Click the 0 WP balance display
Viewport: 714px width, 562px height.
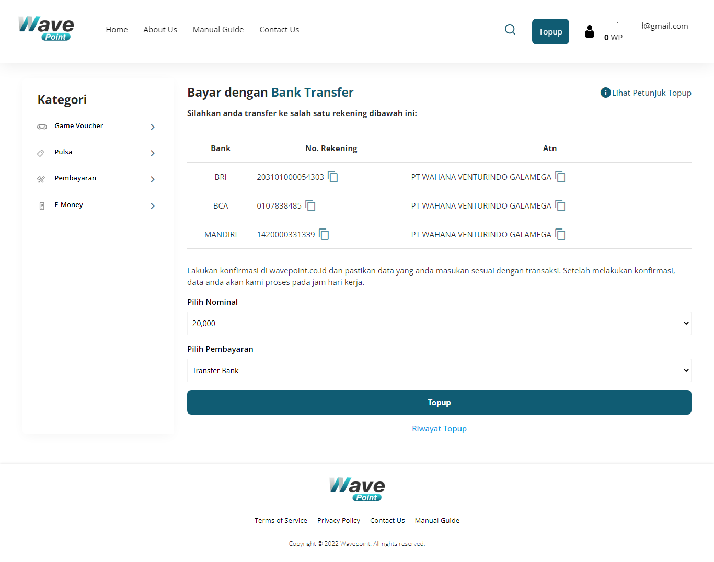tap(613, 37)
